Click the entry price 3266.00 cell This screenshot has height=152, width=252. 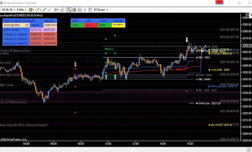[50, 25]
